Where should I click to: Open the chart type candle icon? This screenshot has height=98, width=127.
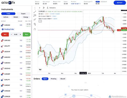click(44, 8)
